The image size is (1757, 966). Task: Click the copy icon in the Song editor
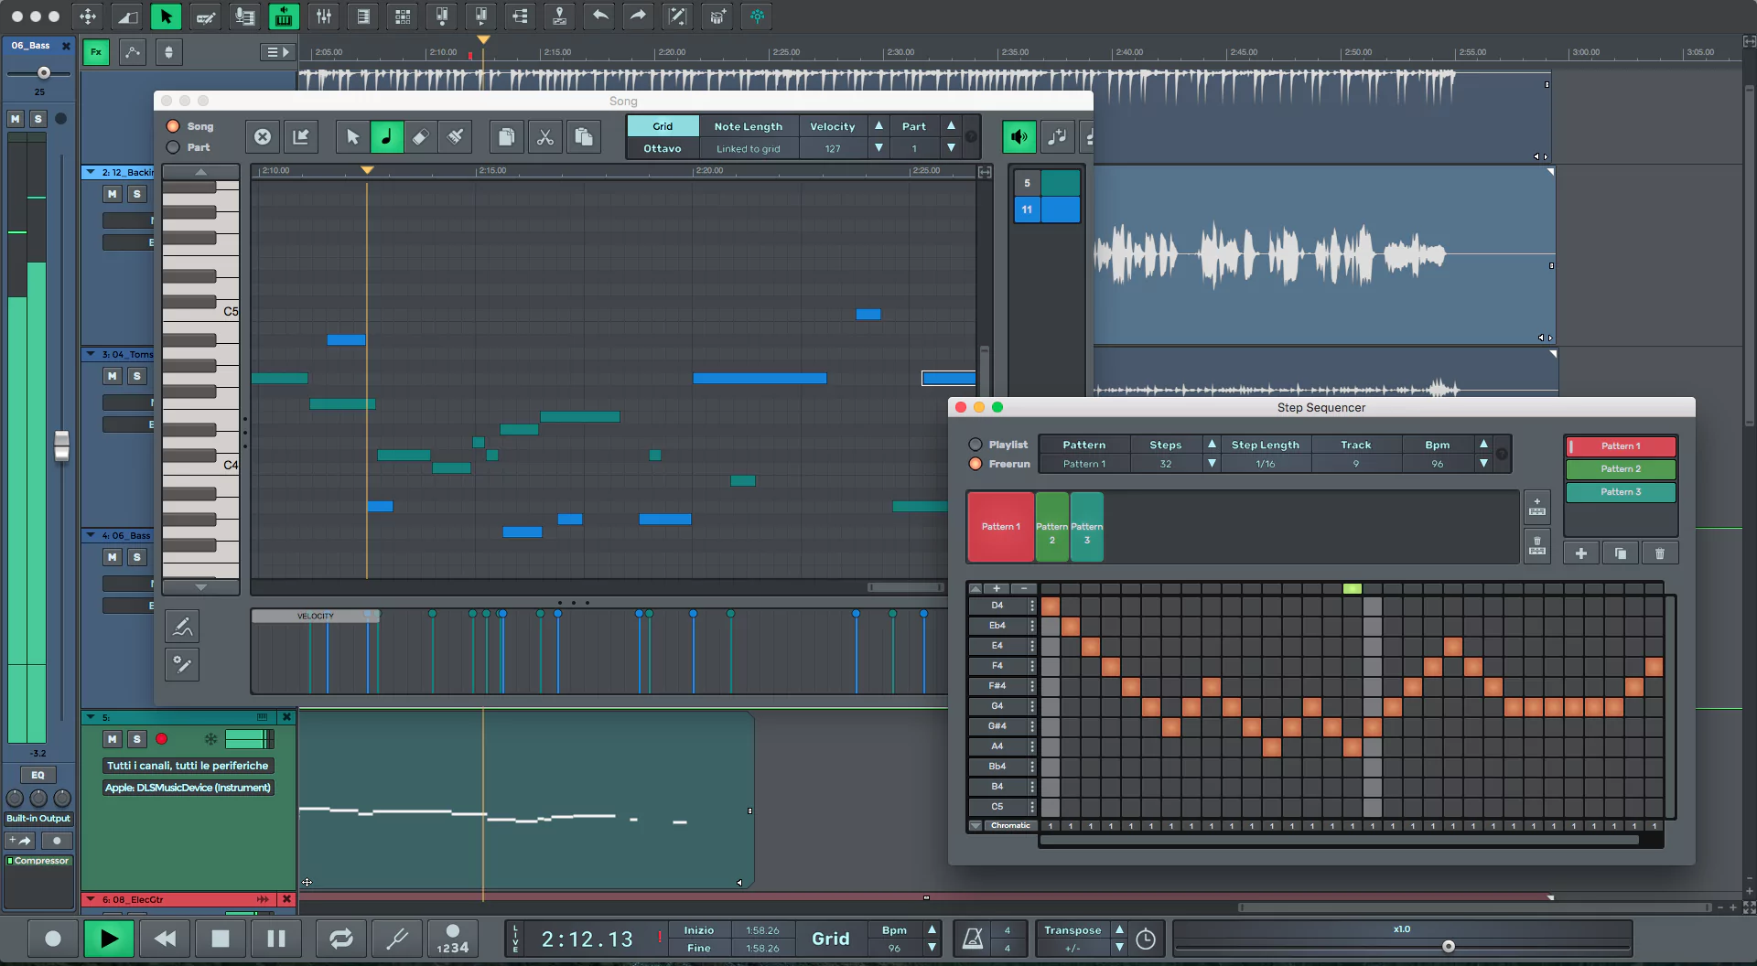(506, 136)
